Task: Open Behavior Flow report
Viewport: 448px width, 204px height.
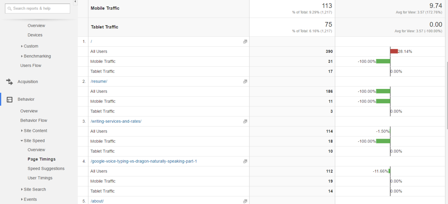Action: coord(34,120)
